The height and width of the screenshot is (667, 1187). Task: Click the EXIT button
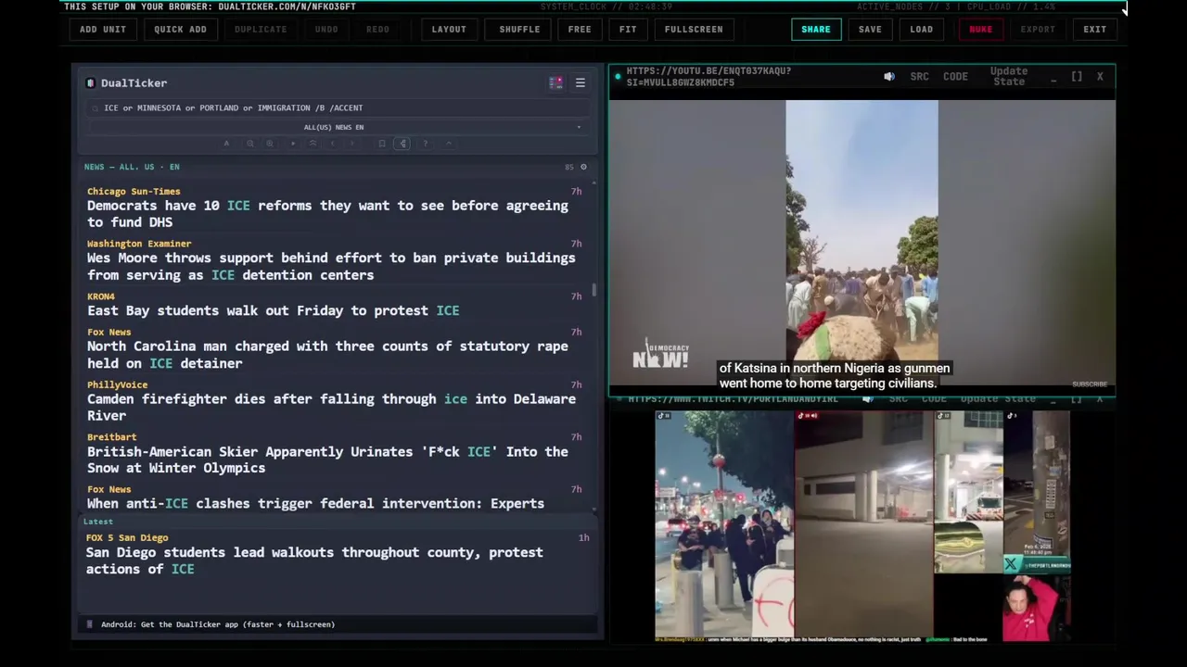1094,29
